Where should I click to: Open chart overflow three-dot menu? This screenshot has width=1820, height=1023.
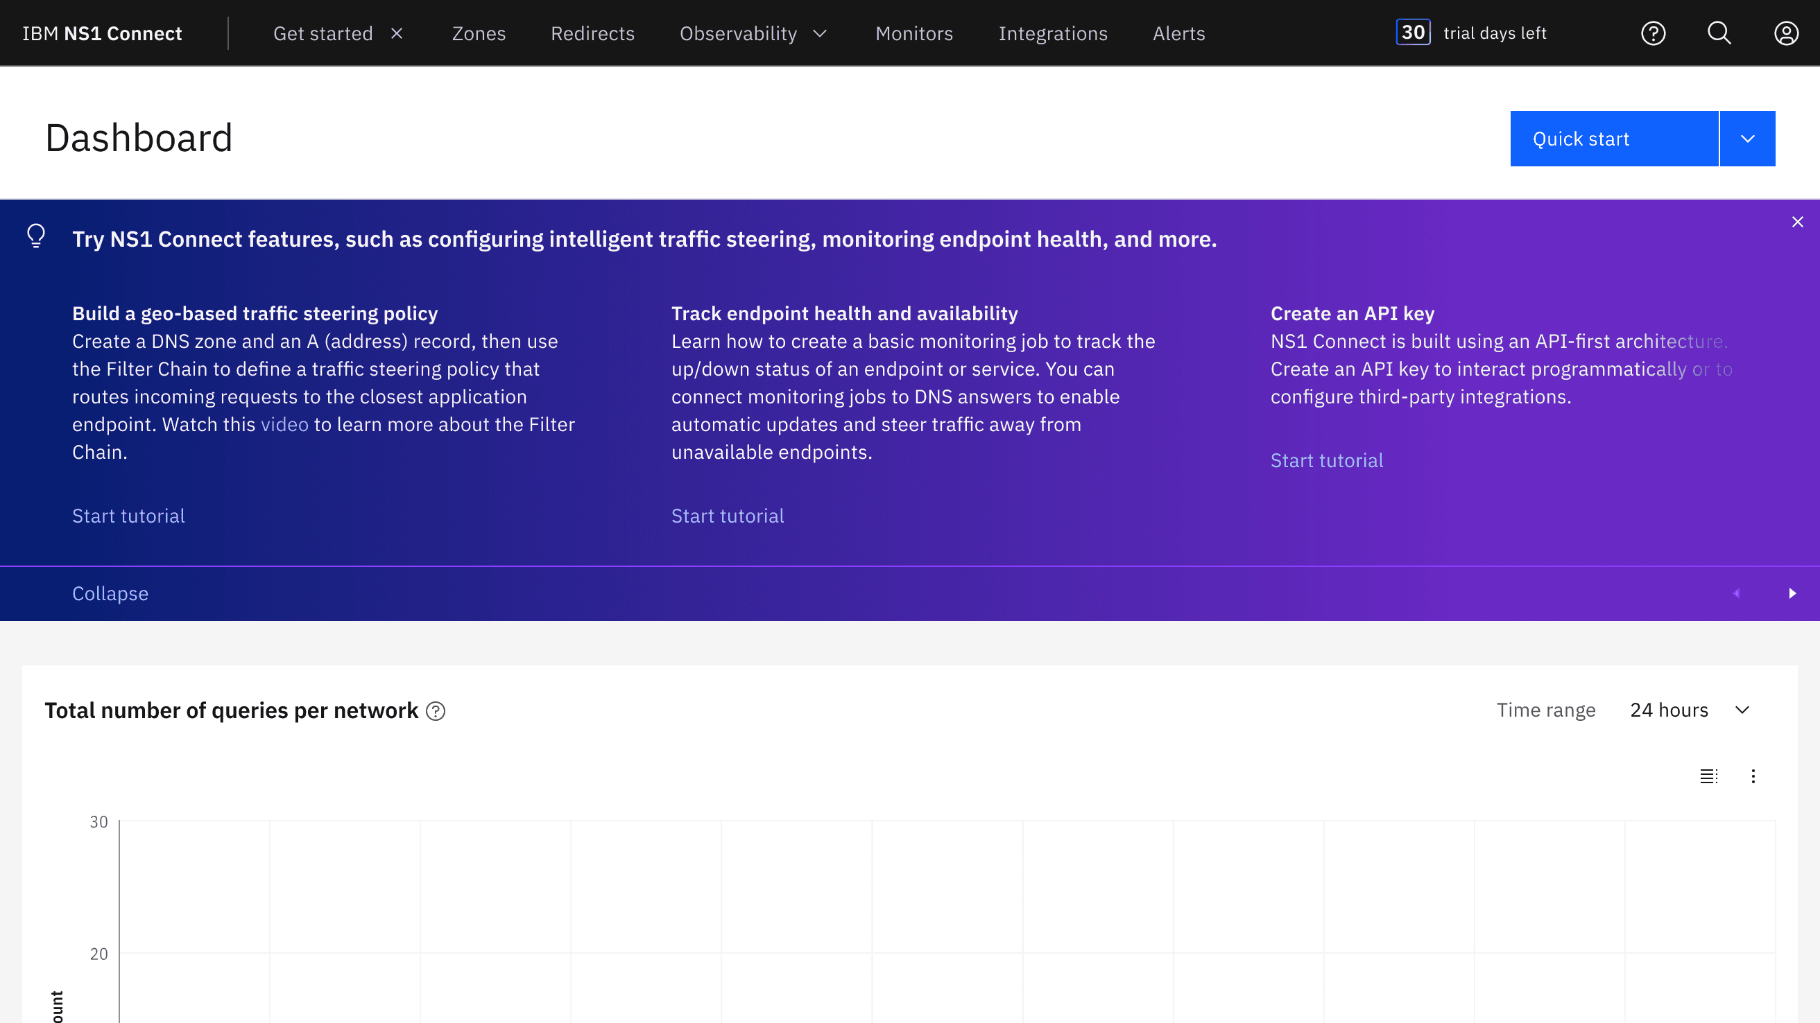(x=1753, y=776)
